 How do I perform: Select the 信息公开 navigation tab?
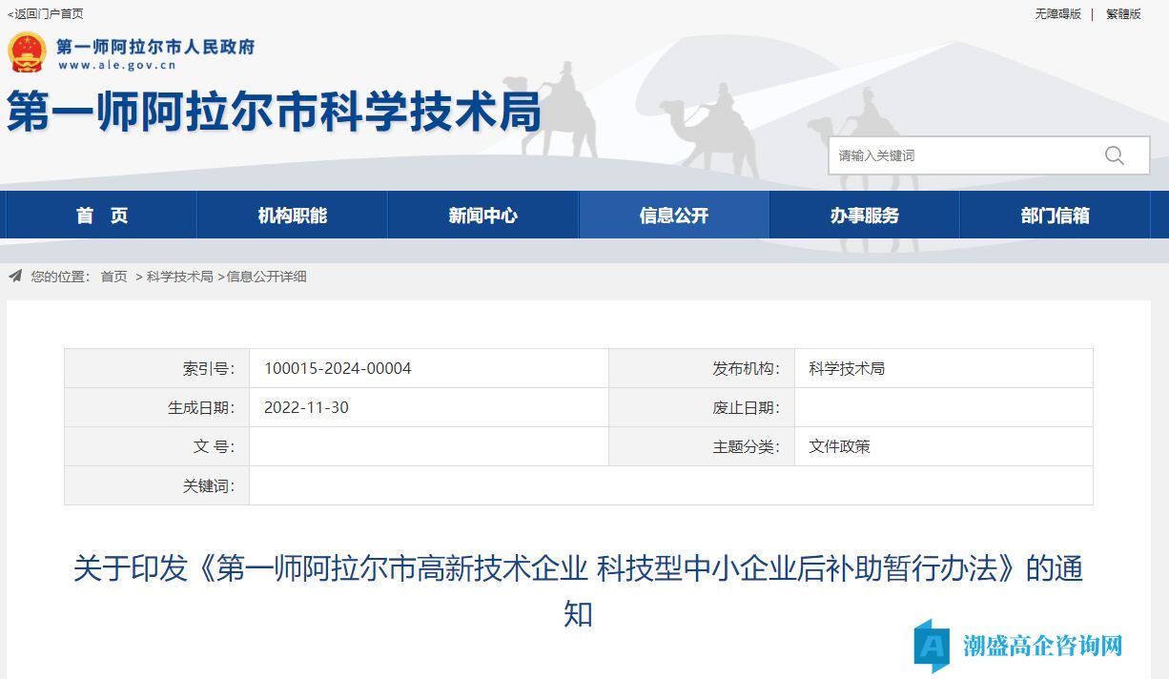[674, 216]
